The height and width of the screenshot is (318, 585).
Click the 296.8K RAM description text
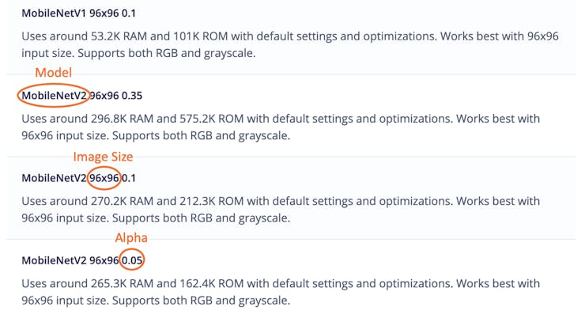pos(122,119)
